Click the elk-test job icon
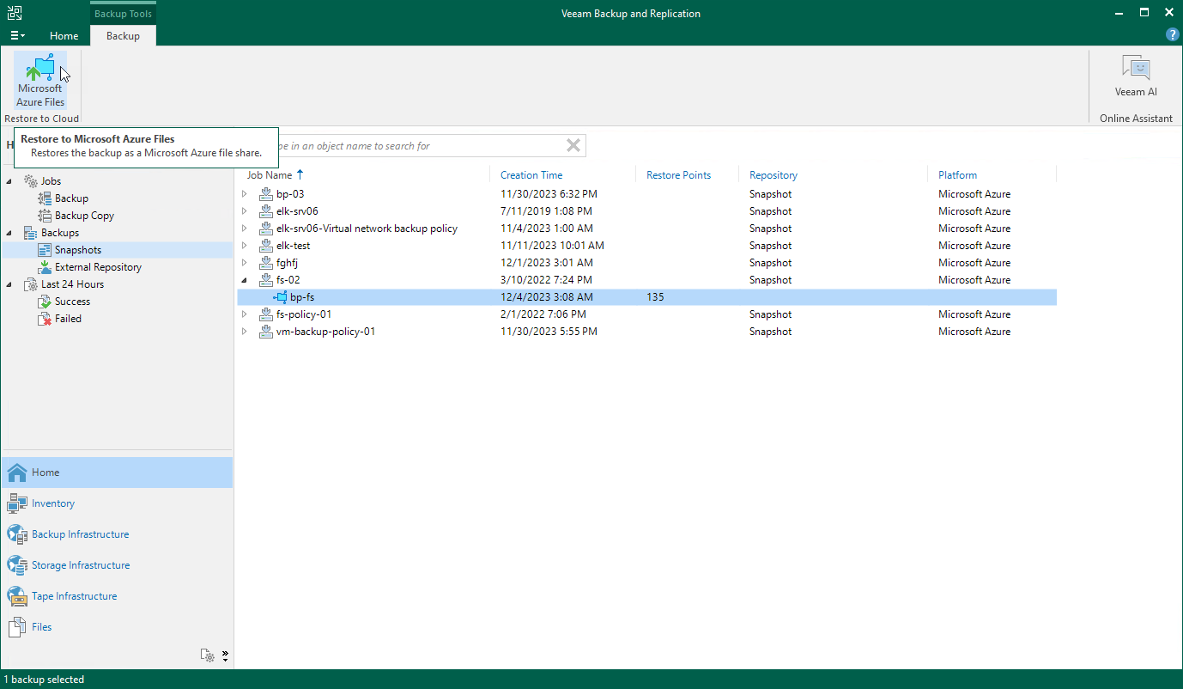Viewport: 1183px width, 689px height. (x=266, y=246)
